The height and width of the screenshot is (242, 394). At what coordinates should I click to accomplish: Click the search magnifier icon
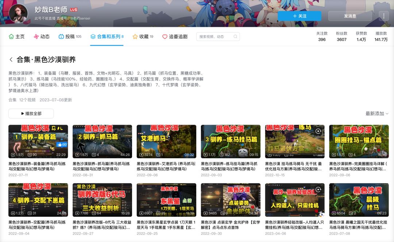pyautogui.click(x=235, y=37)
